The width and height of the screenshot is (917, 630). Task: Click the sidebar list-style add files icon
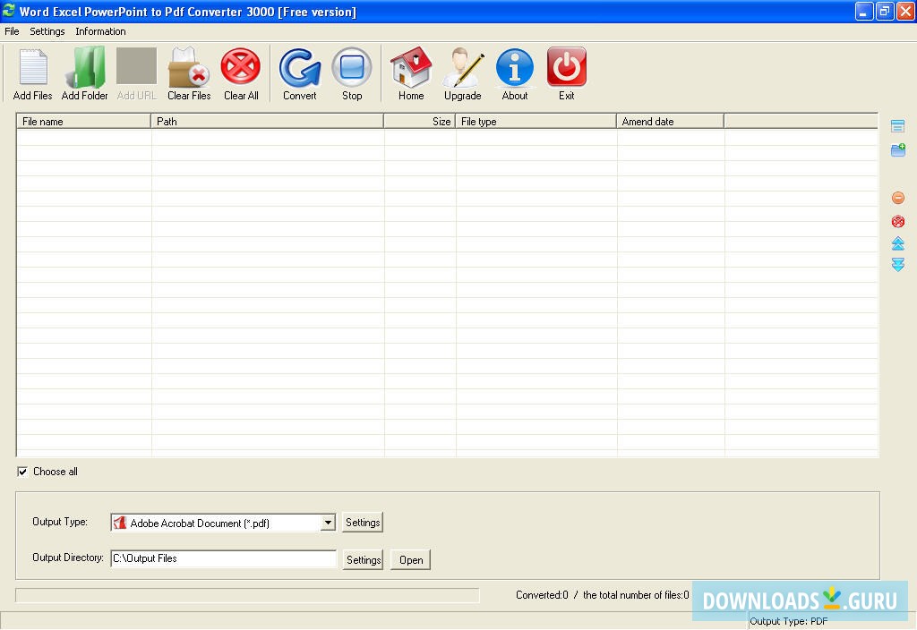pos(897,126)
